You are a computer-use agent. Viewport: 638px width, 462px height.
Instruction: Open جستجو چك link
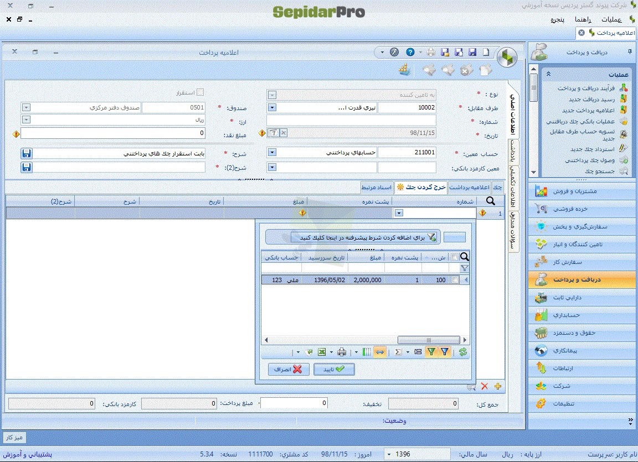(x=600, y=171)
